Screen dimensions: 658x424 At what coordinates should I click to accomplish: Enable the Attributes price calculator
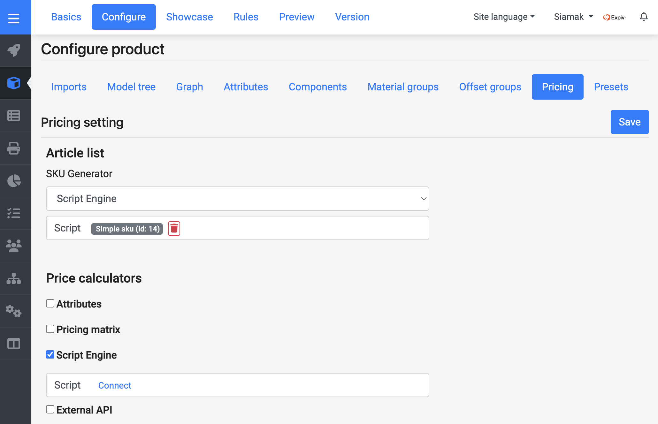50,303
